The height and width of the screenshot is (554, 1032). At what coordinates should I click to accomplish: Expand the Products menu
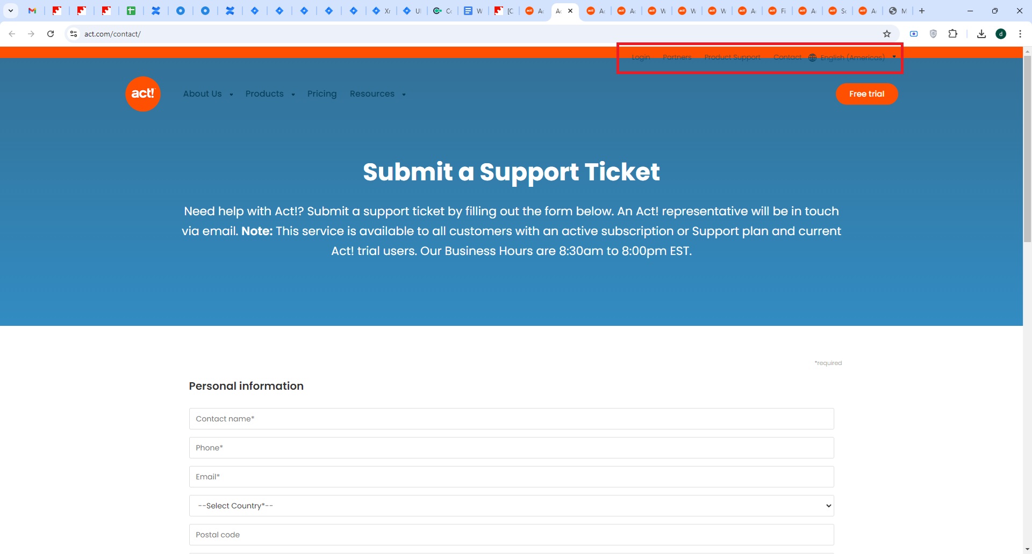coord(270,94)
